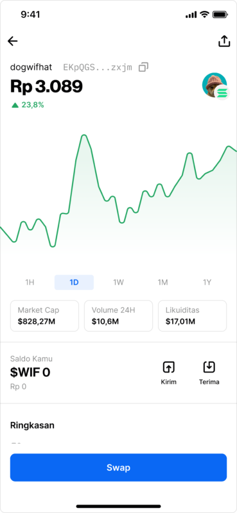
Task: Tap the green percentage change triangle
Action: point(15,105)
